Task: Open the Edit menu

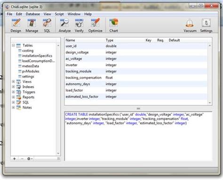Action: (x=19, y=14)
